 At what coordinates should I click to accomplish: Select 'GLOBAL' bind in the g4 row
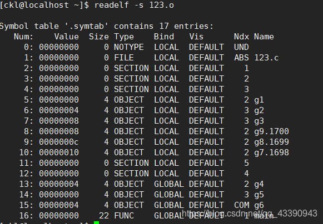tap(168, 184)
